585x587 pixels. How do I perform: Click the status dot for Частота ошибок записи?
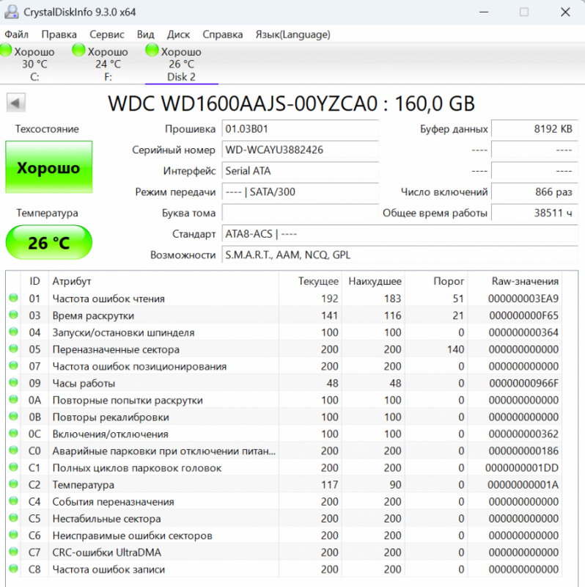tap(13, 569)
